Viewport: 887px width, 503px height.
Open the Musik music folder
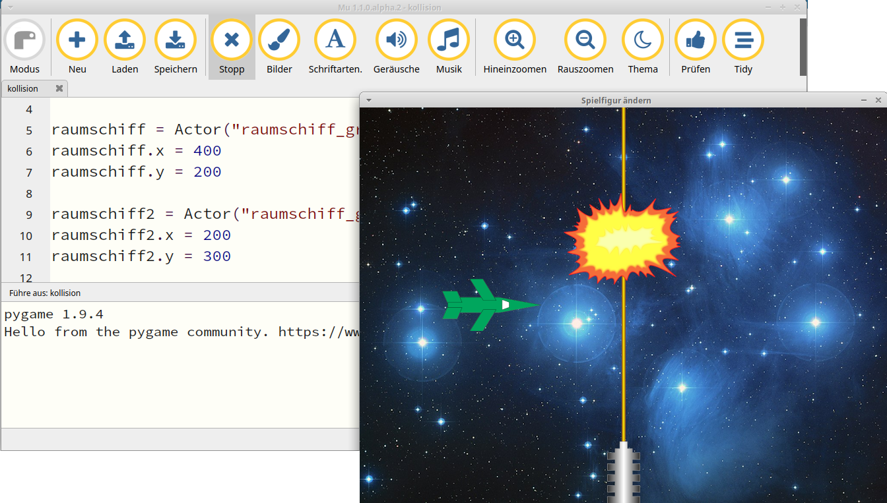click(x=449, y=41)
